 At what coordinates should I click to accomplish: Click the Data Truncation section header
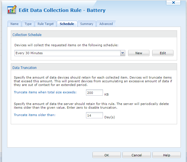pyautogui.click(x=25, y=68)
